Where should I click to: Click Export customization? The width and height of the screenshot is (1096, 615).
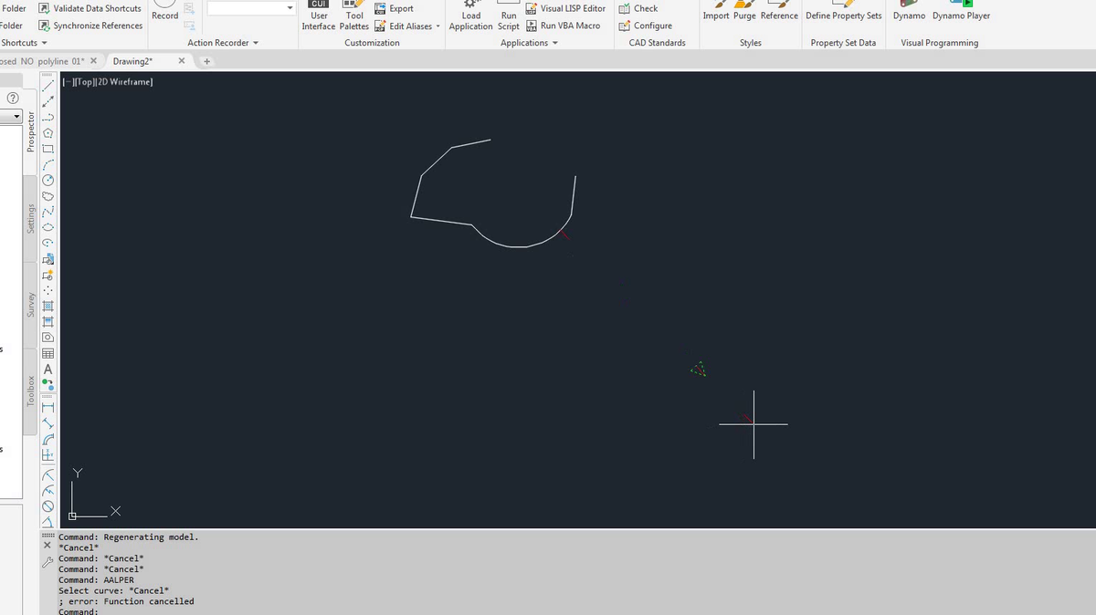coord(394,8)
